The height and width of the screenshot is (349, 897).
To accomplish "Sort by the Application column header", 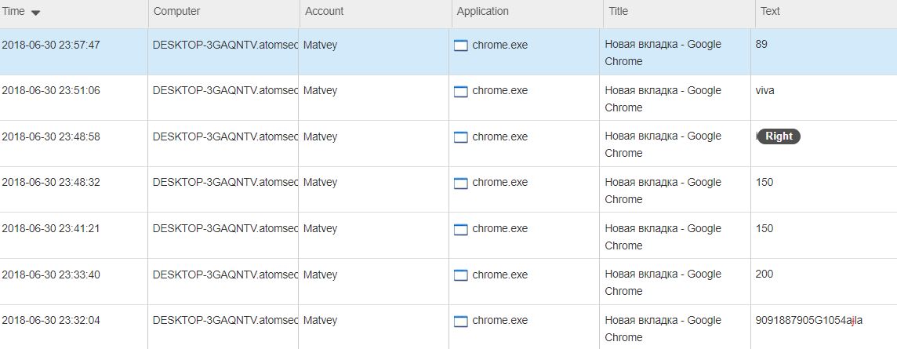I will tap(482, 12).
